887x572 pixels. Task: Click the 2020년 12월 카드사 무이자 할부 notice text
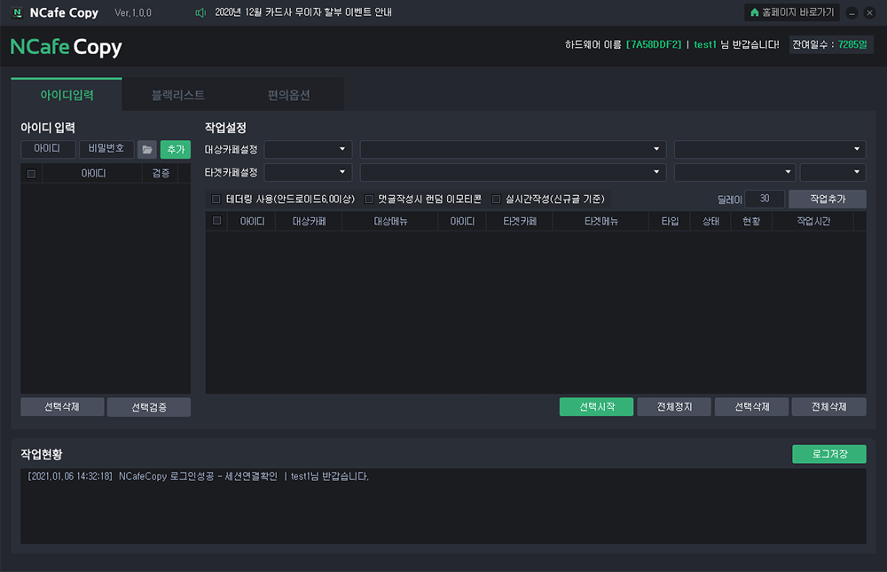pyautogui.click(x=303, y=12)
